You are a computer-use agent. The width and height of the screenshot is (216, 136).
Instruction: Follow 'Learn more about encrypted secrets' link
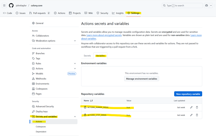[x=104, y=35]
